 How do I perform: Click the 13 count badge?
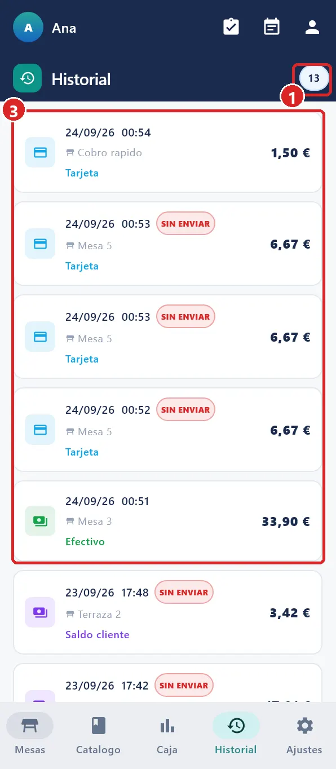point(313,78)
